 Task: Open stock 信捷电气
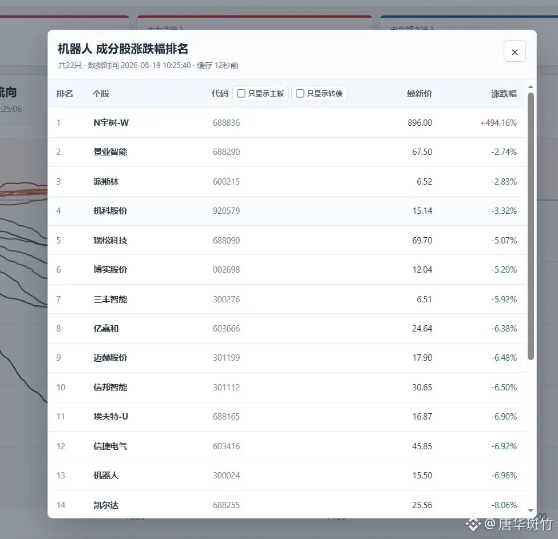110,446
